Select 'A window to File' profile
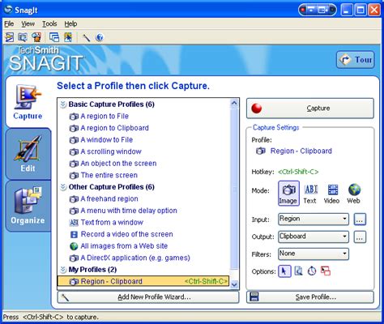 coord(101,140)
